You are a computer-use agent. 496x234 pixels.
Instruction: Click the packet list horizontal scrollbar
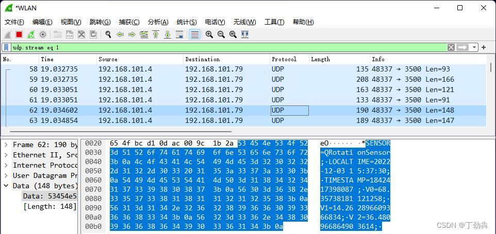pos(121,132)
